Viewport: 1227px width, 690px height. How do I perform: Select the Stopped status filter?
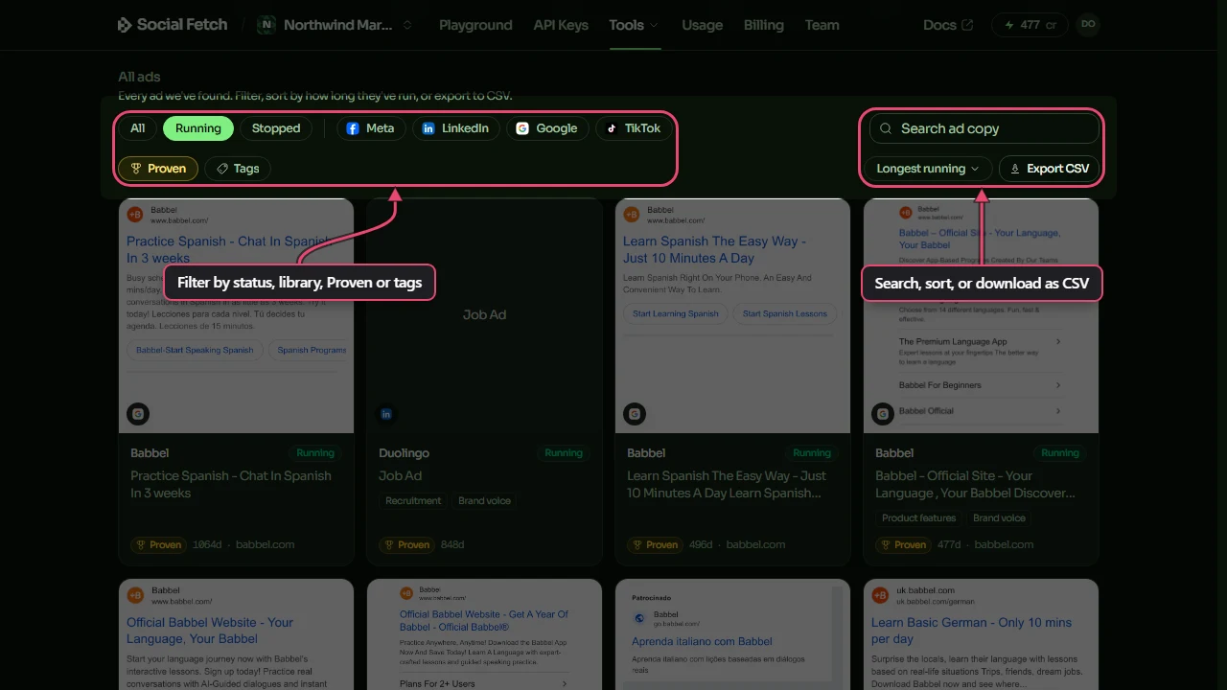click(276, 128)
